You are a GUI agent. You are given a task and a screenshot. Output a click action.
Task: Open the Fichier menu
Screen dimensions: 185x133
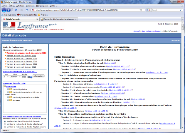coord(4,6)
